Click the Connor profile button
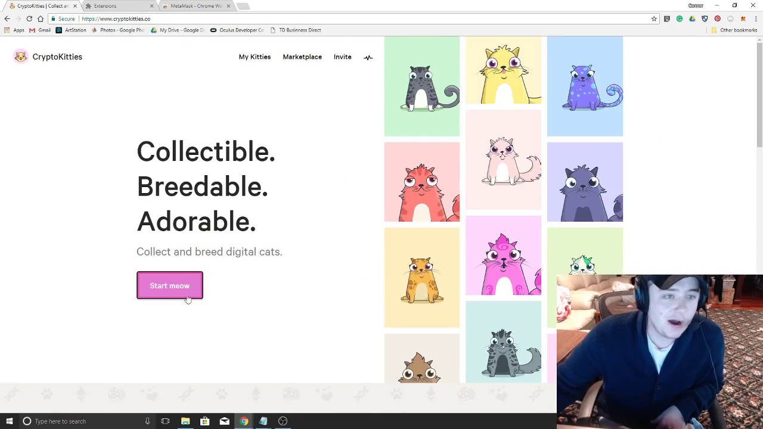Image resolution: width=763 pixels, height=429 pixels. (x=696, y=5)
